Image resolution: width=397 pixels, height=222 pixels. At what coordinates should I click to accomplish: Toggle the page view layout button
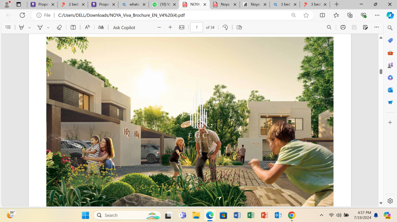[239, 28]
